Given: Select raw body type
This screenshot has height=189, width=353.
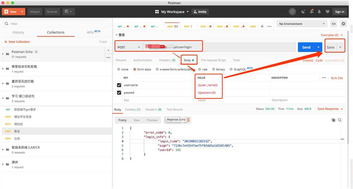Looking at the screenshot, I should click(200, 69).
